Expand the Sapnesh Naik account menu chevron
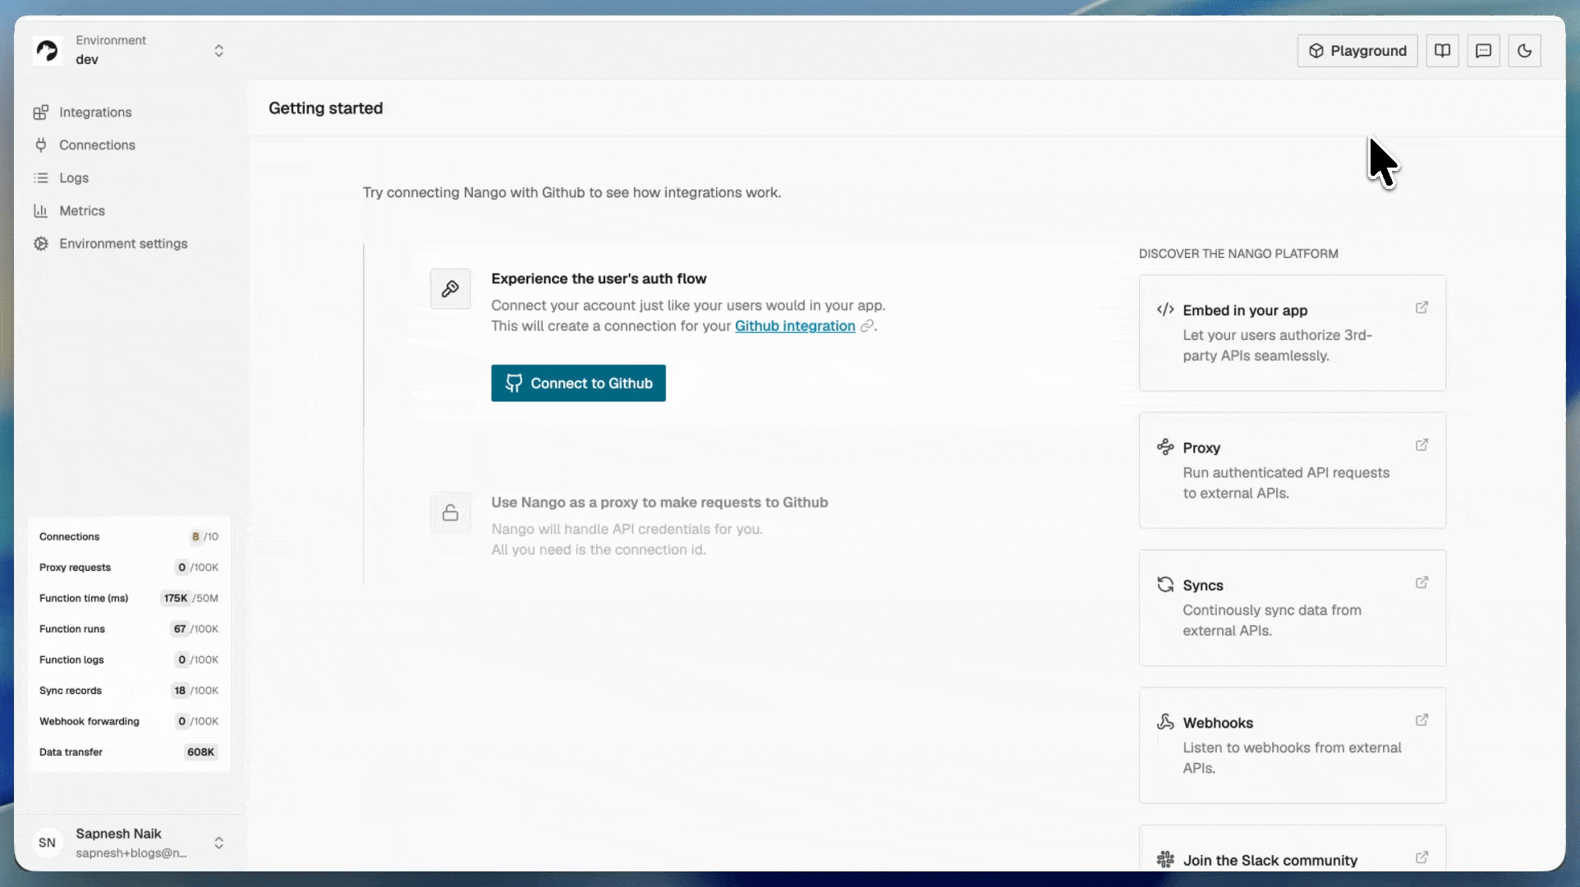Image resolution: width=1580 pixels, height=887 pixels. tap(218, 843)
